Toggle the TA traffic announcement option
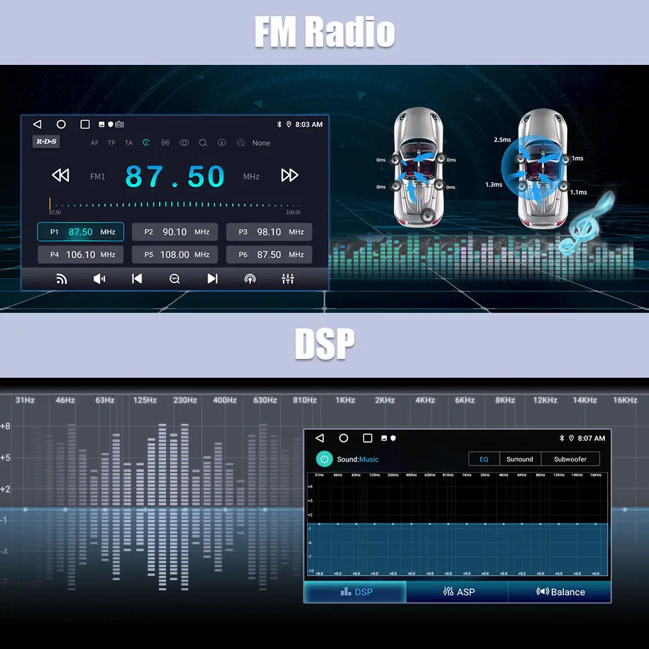The width and height of the screenshot is (649, 649). pyautogui.click(x=129, y=143)
